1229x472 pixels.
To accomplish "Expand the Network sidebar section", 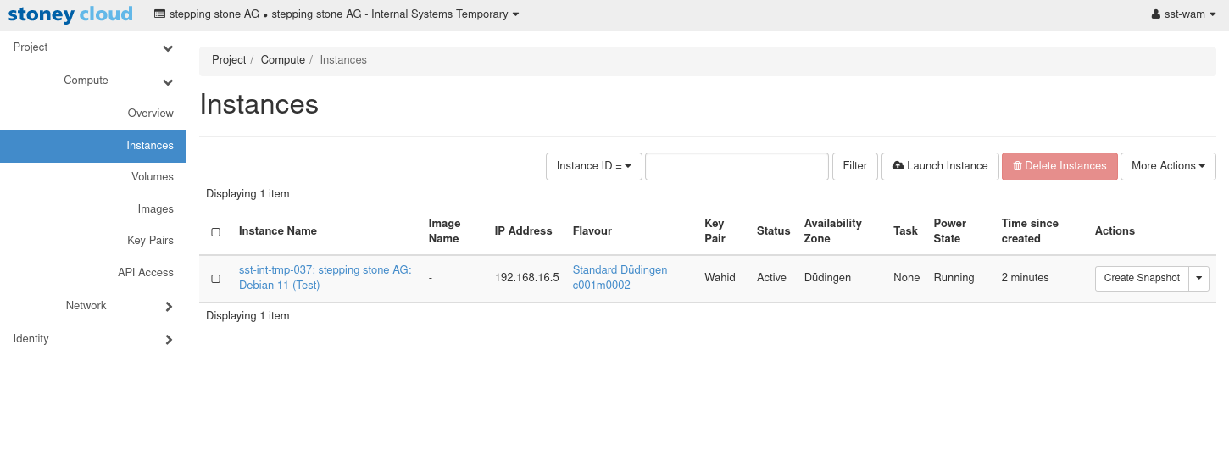I will point(168,307).
